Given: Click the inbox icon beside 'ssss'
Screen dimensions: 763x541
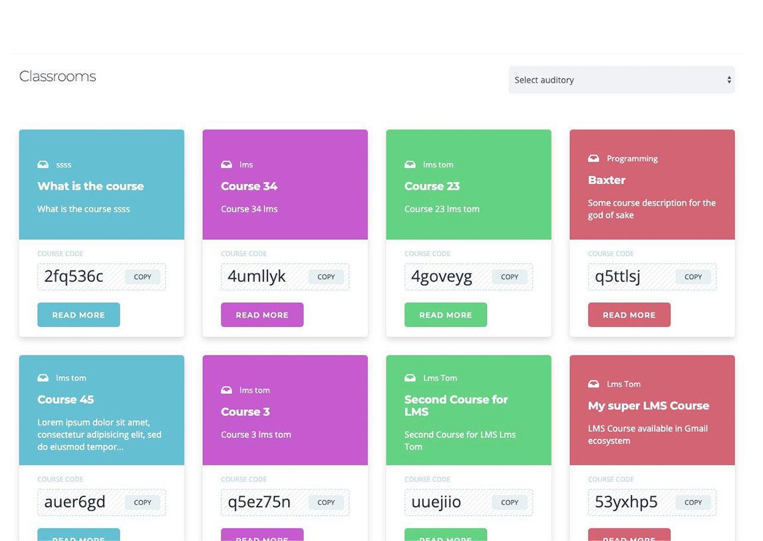Looking at the screenshot, I should click(43, 164).
